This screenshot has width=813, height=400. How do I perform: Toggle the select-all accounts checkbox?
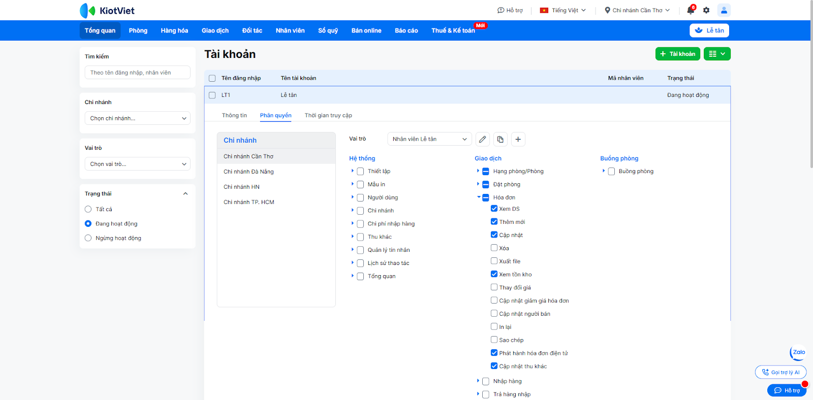tap(212, 78)
